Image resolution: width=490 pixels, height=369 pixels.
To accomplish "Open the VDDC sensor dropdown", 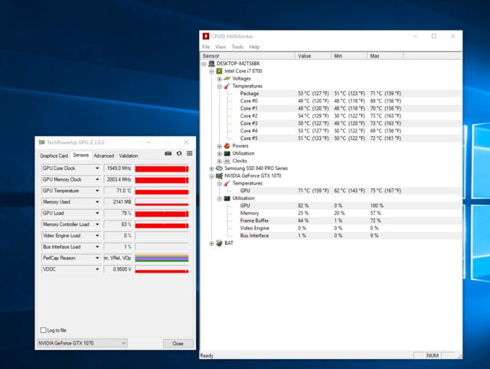I will tap(97, 269).
